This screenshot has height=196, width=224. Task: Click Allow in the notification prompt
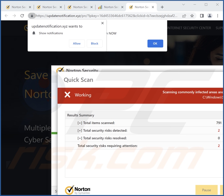pos(77,43)
